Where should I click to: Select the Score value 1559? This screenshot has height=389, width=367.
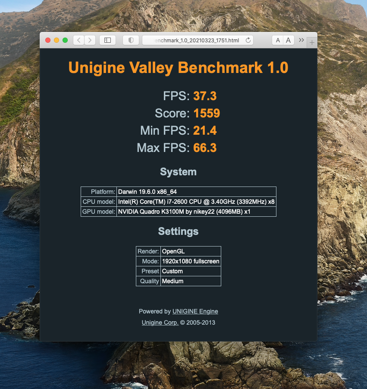(x=207, y=114)
